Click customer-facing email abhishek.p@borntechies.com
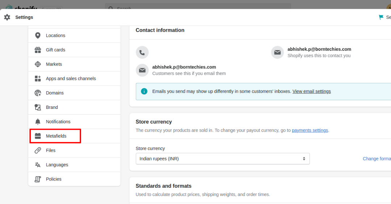 click(x=184, y=67)
